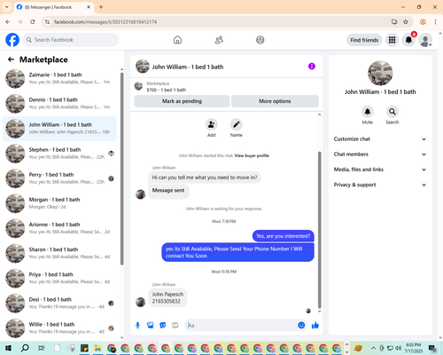Click the Name pencil icon
This screenshot has width=443, height=355.
point(237,124)
